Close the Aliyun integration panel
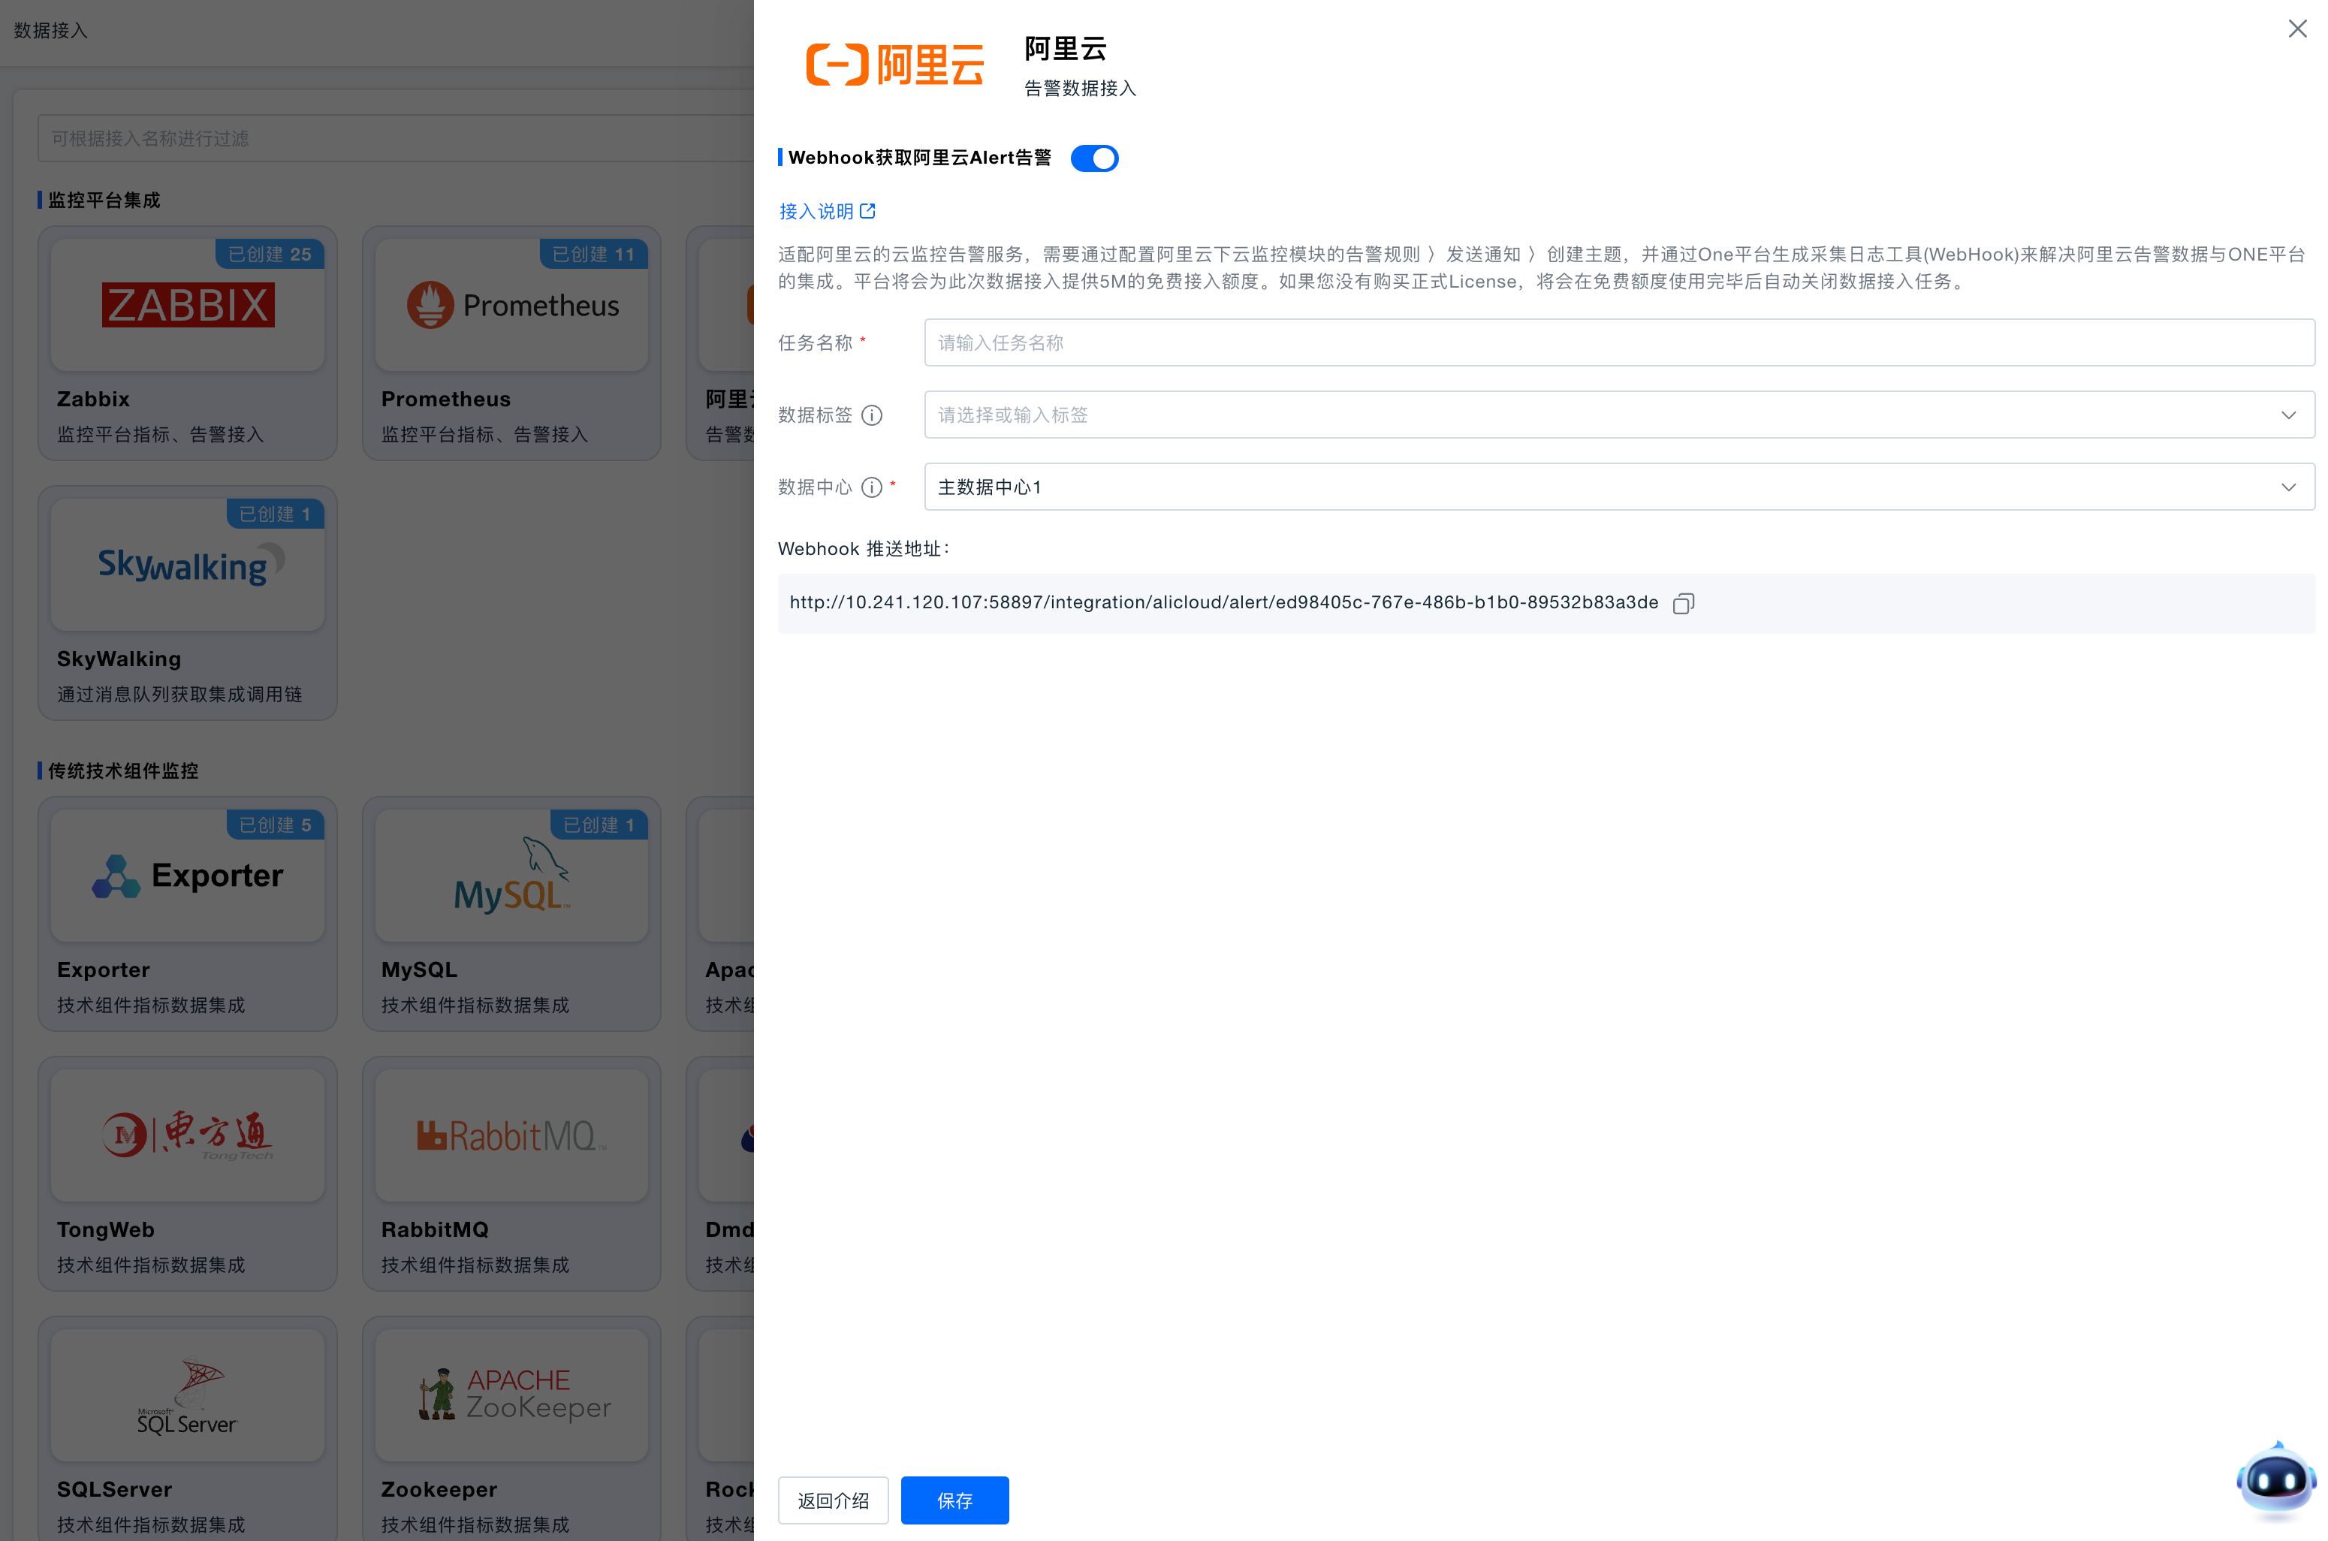This screenshot has width=2328, height=1541. click(2296, 29)
